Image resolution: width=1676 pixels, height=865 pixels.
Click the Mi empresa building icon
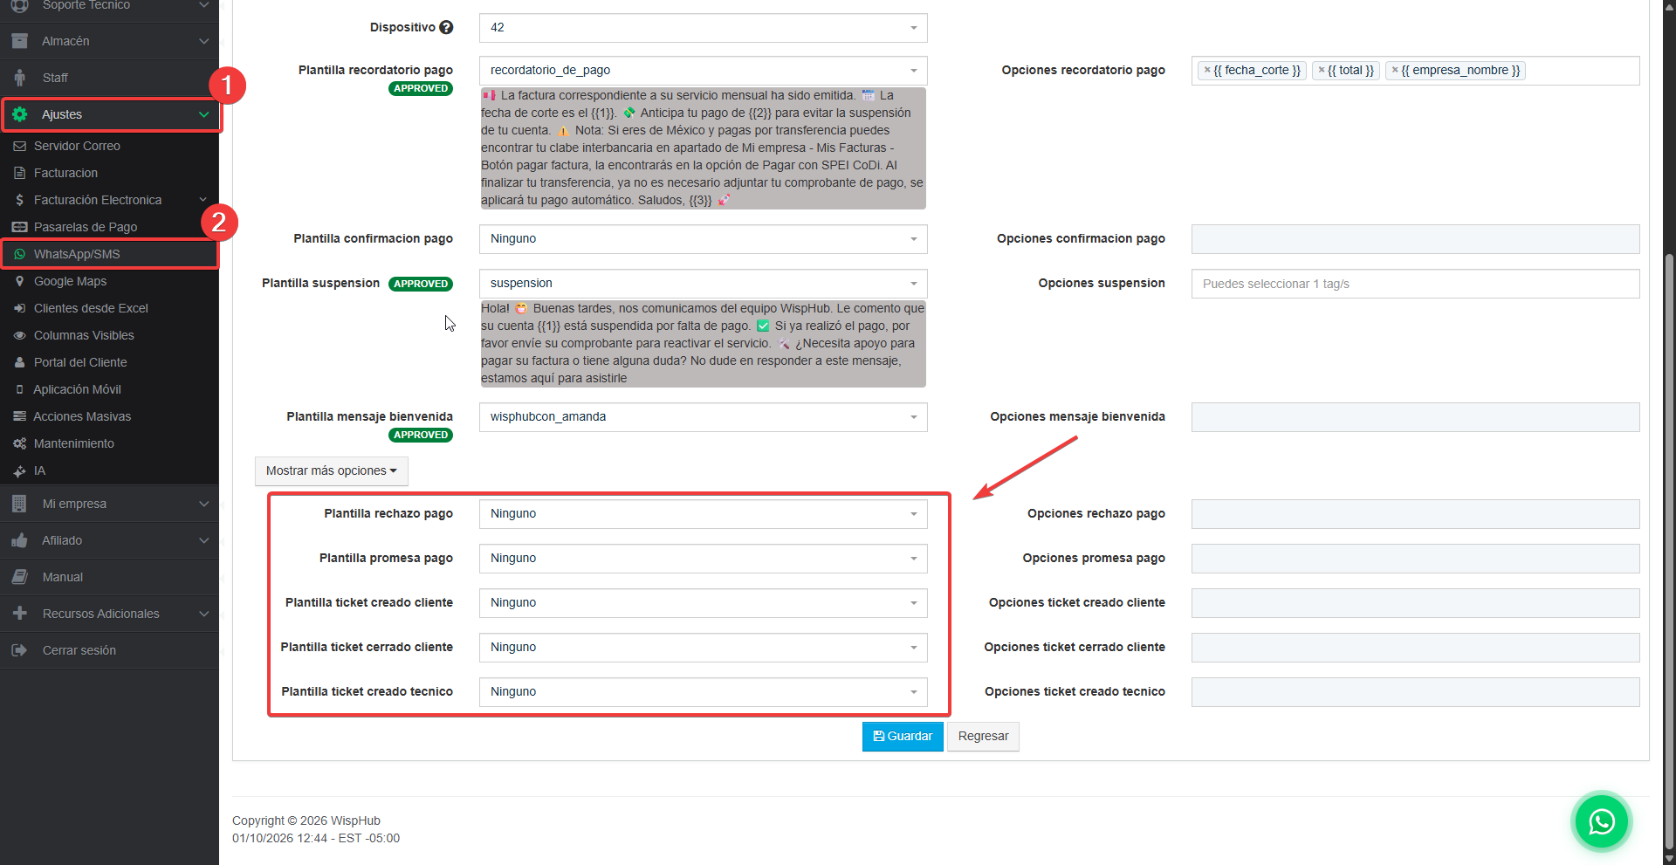(x=19, y=504)
